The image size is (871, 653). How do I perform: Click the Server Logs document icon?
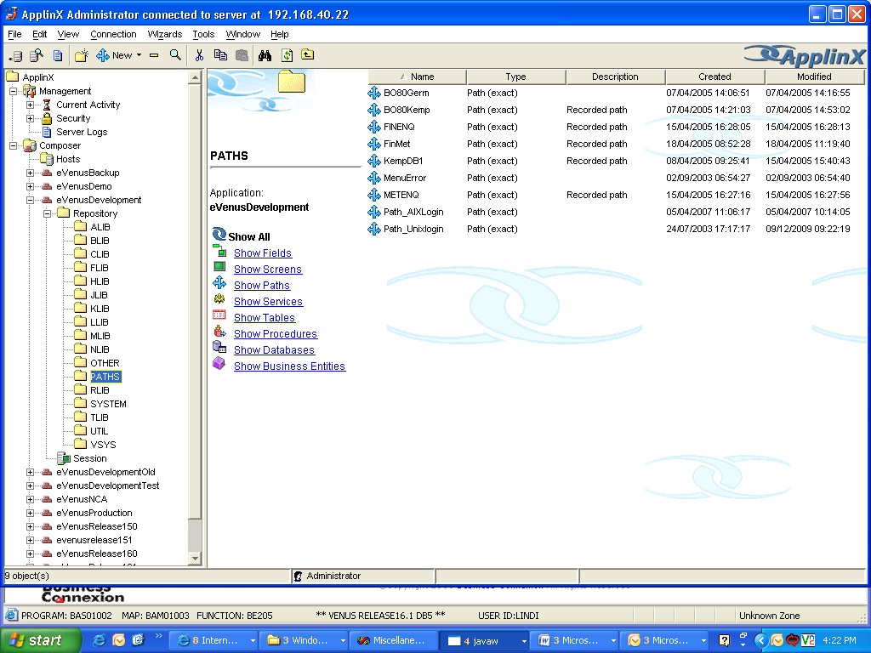click(48, 132)
